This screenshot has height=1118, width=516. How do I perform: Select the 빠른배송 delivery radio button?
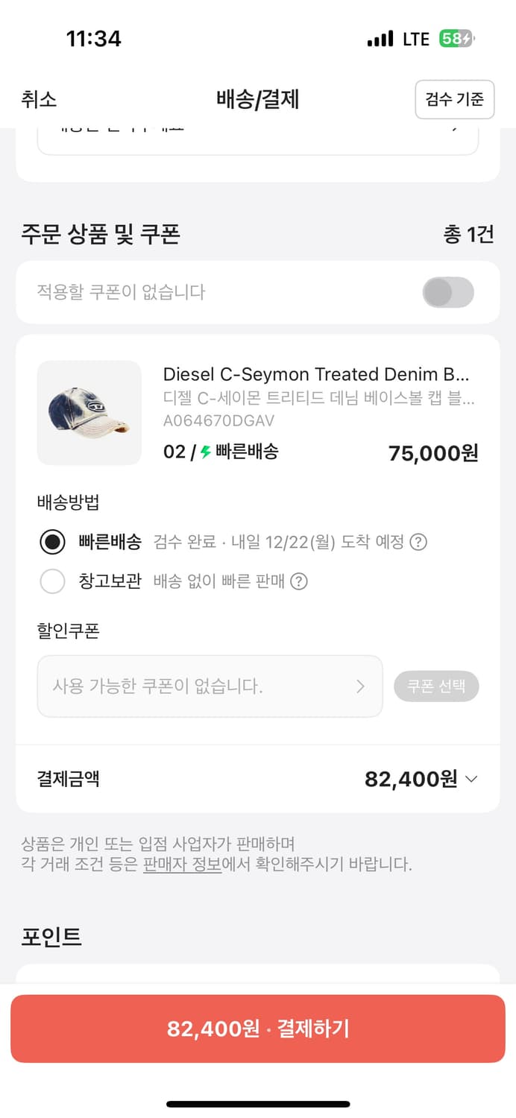tap(52, 543)
